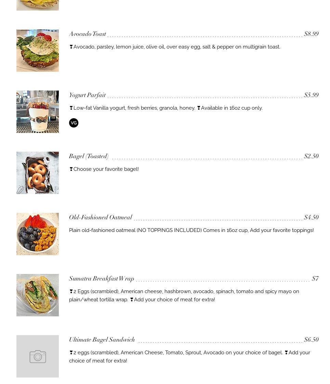
Task: Select the Yogurt Parfait title
Action: click(x=87, y=95)
